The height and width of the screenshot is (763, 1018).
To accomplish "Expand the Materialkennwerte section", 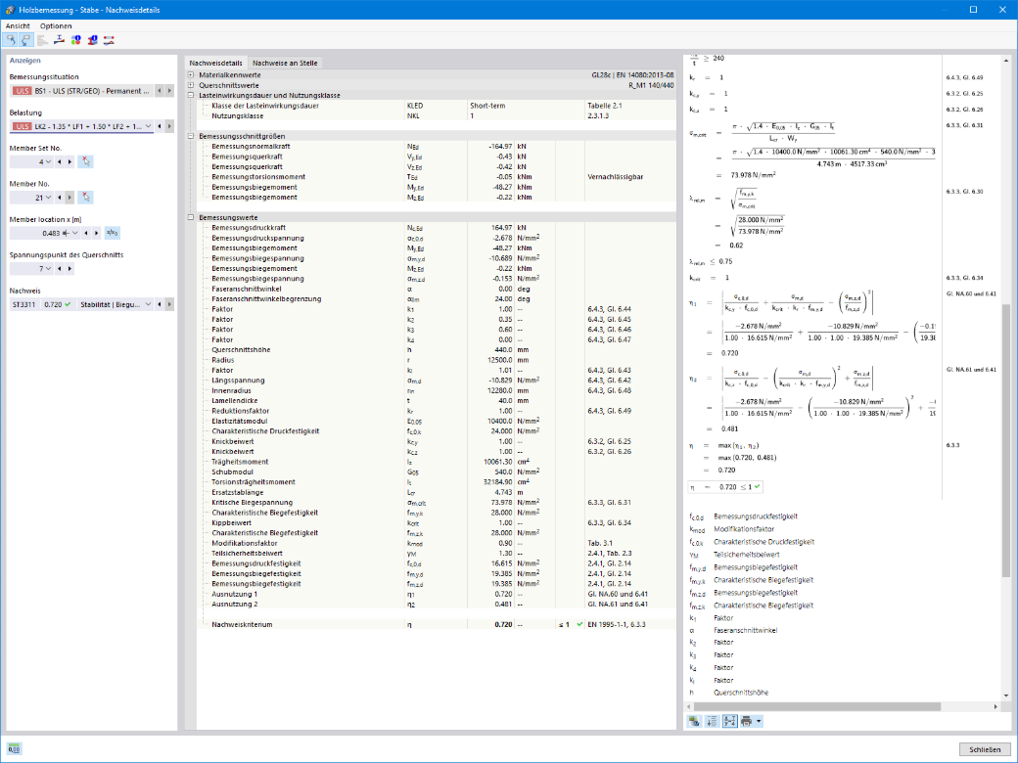I will pyautogui.click(x=191, y=75).
